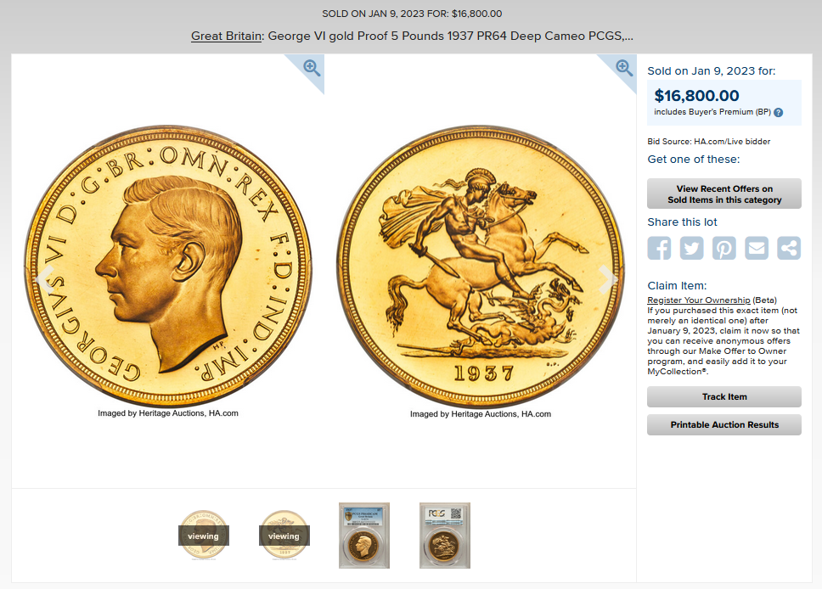Image resolution: width=822 pixels, height=589 pixels.
Task: Select the reverse coin thumbnail
Action: coord(284,535)
